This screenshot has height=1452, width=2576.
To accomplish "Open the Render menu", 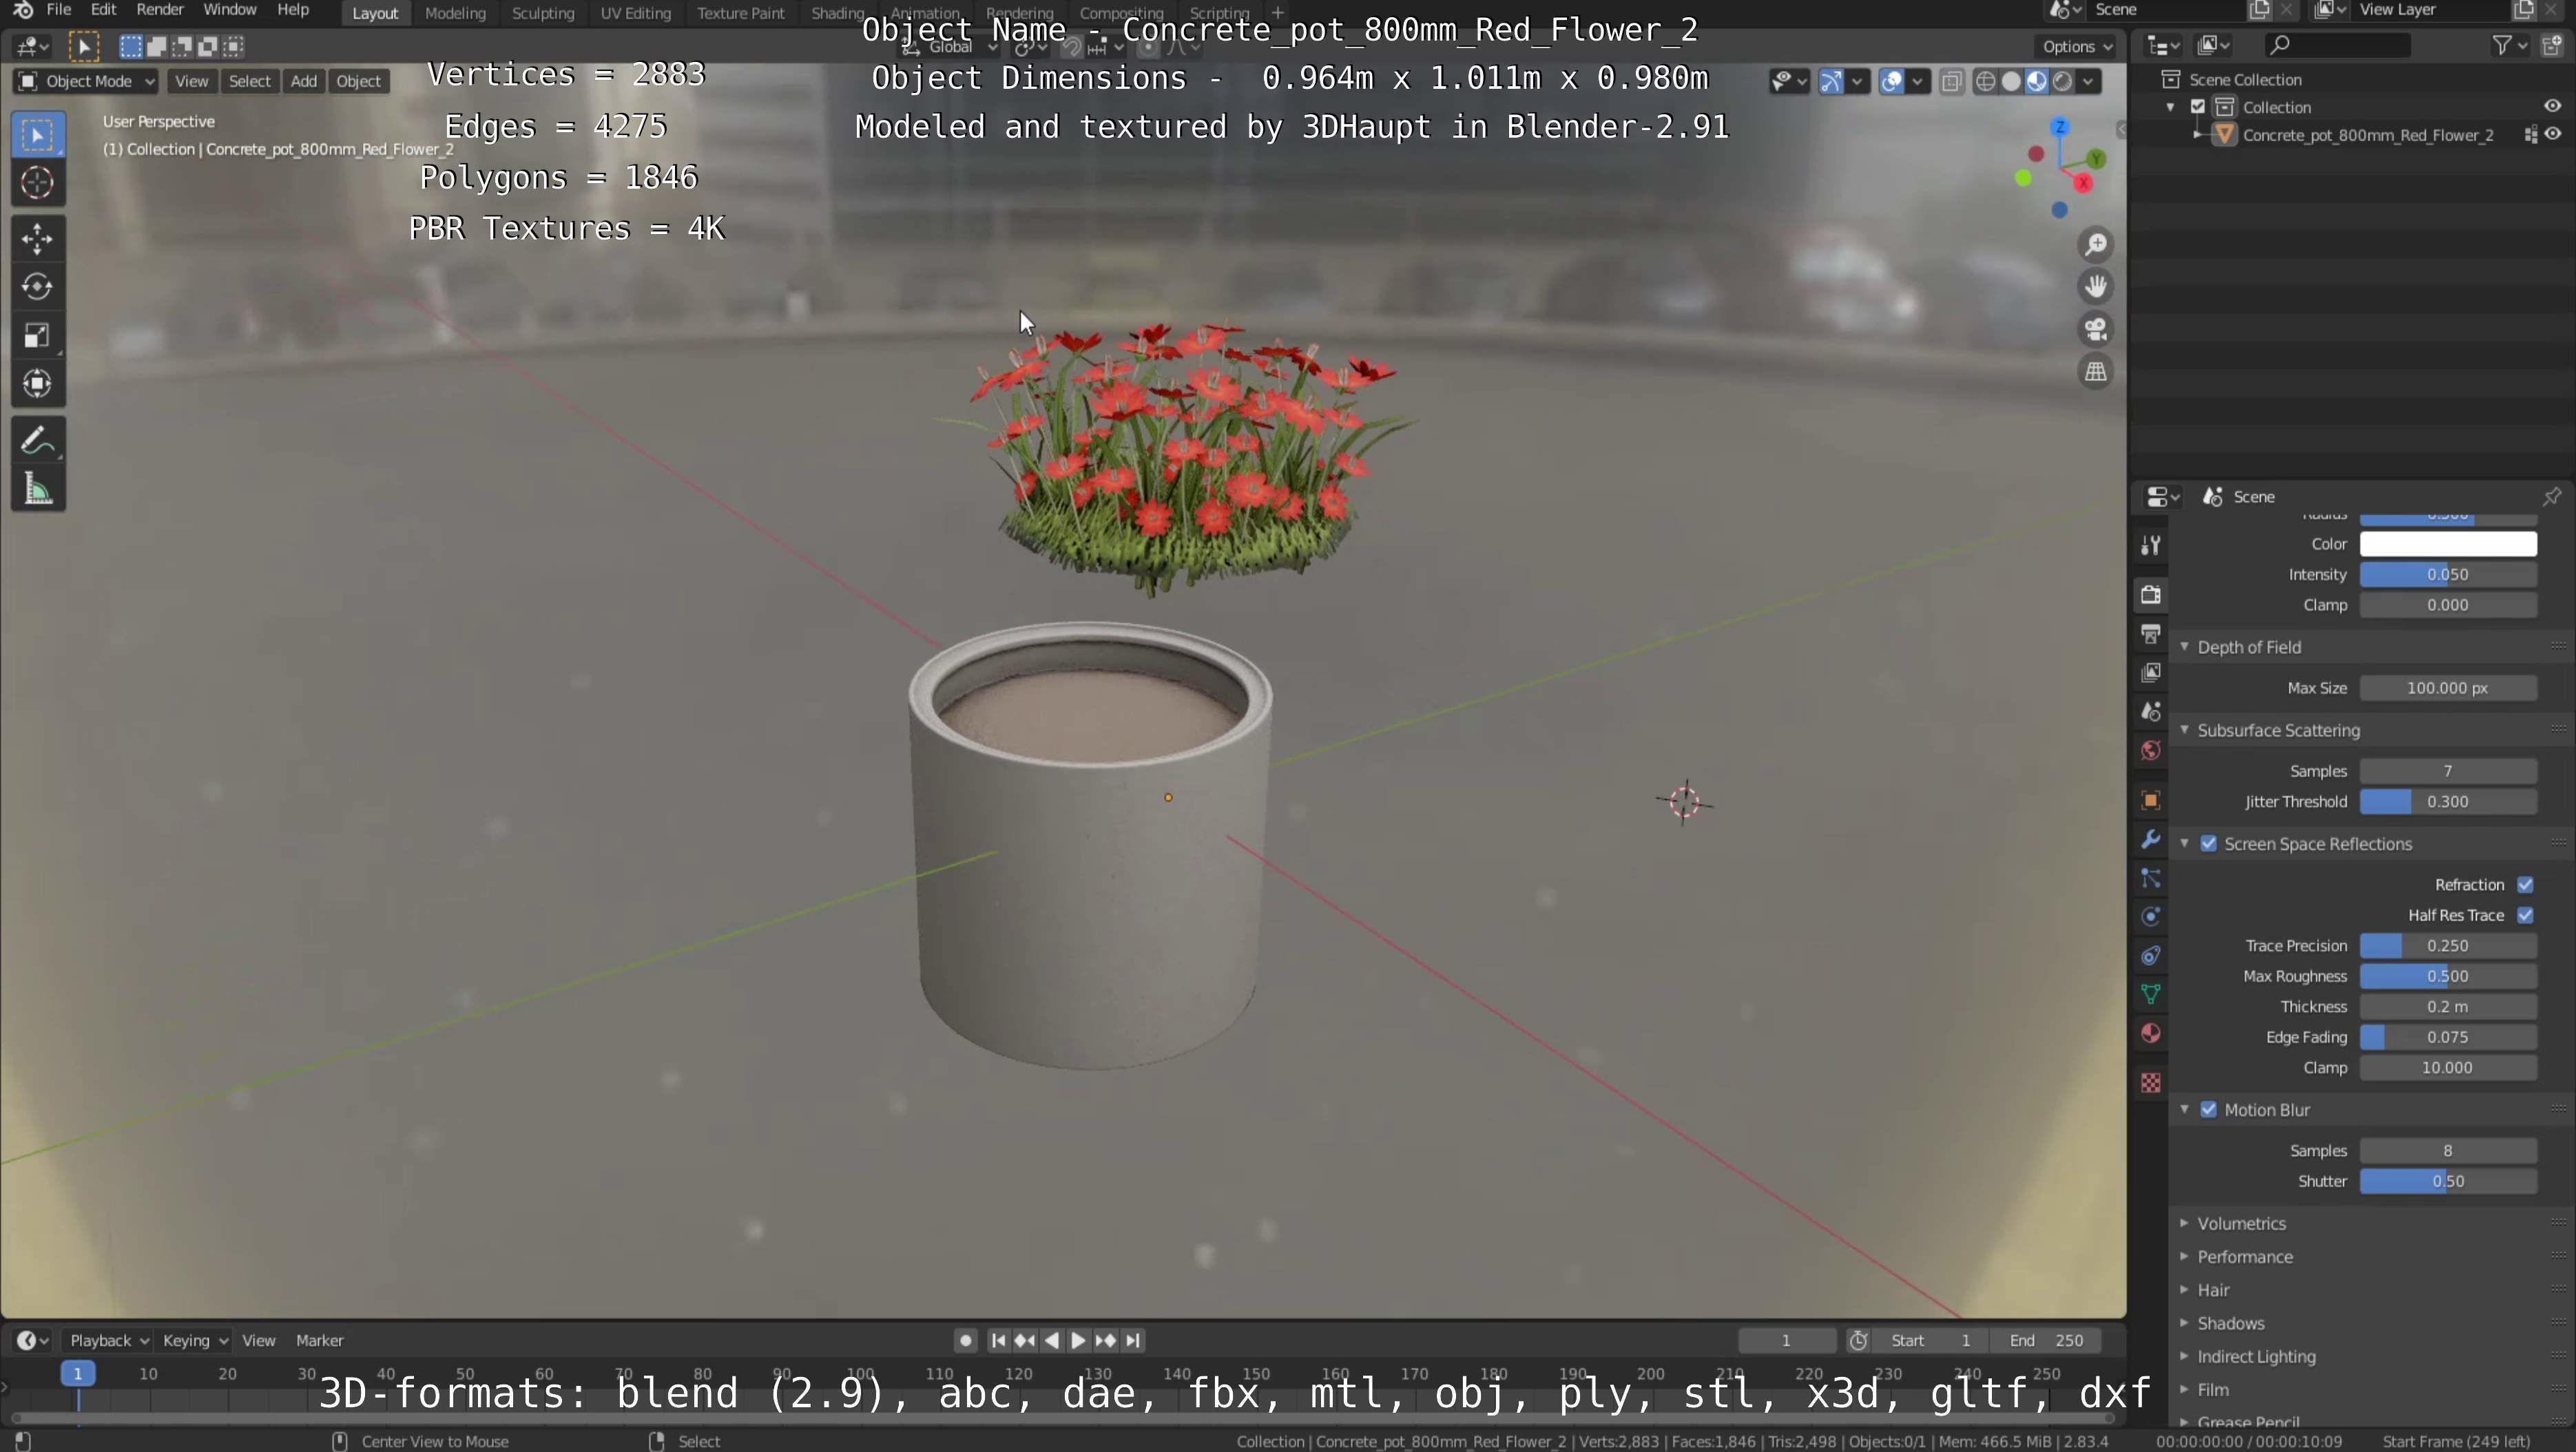I will [x=160, y=10].
